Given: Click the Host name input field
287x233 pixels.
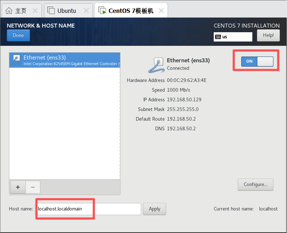Looking at the screenshot, I should 88,209.
